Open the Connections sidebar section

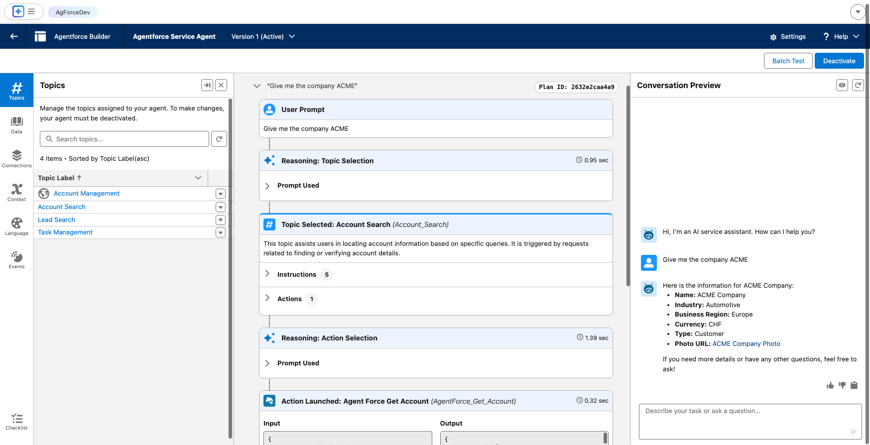(16, 159)
